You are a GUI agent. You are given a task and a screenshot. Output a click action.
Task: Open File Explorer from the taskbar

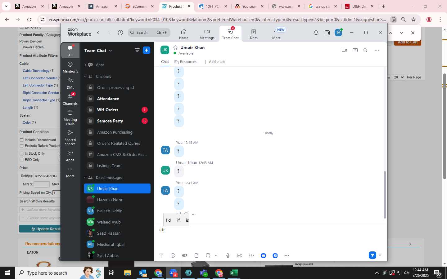click(128, 273)
